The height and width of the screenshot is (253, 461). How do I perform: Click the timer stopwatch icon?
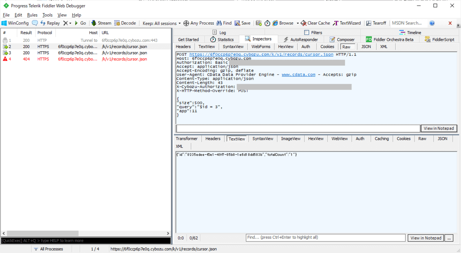tap(267, 23)
